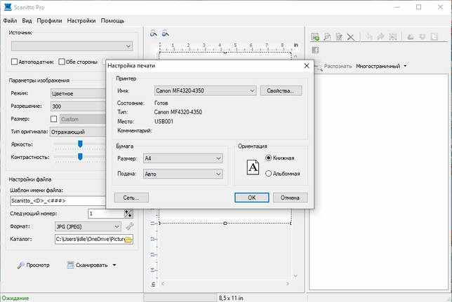Viewport: 452px width, 302px height.
Task: Click the Сканировать button
Action: point(87,265)
